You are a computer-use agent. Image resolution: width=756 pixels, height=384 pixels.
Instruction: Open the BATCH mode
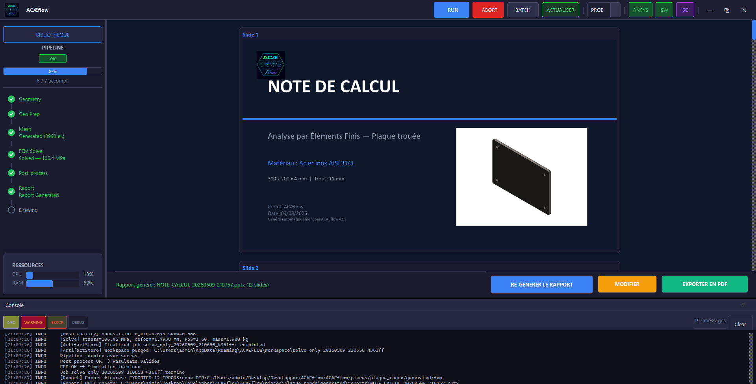(523, 10)
